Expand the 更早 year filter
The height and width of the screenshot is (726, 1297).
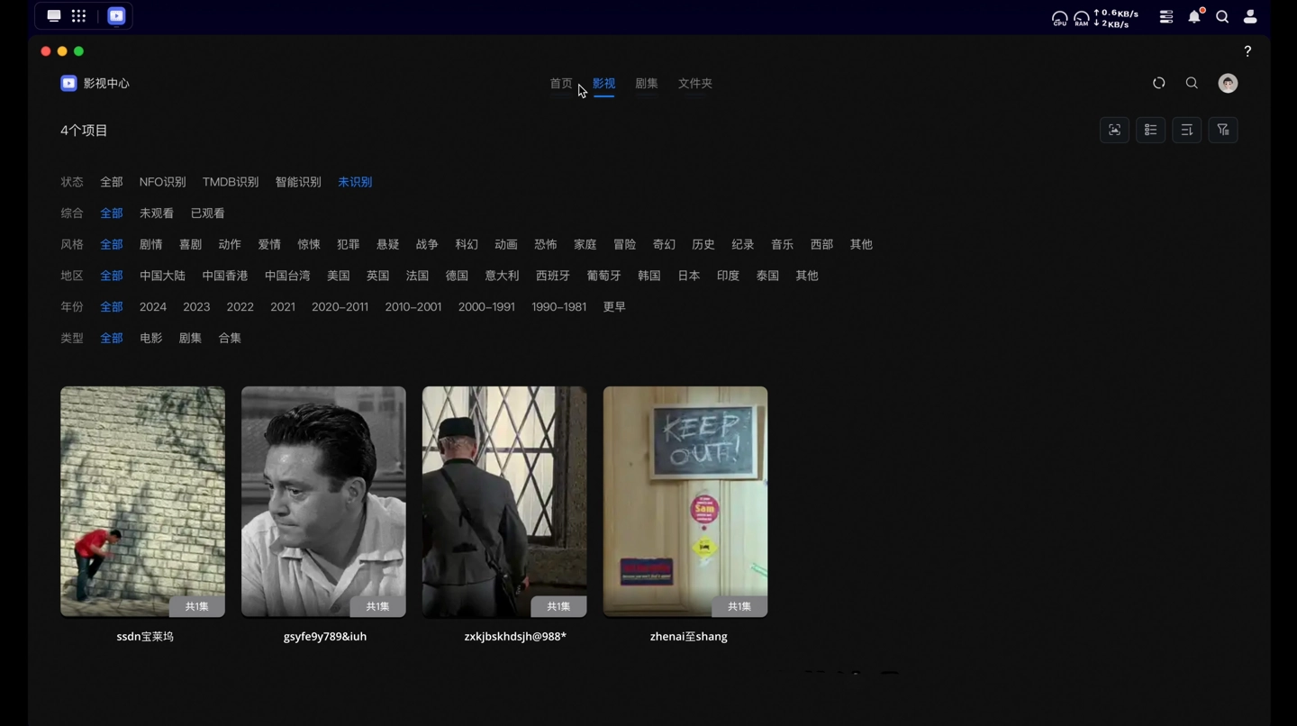pos(614,307)
